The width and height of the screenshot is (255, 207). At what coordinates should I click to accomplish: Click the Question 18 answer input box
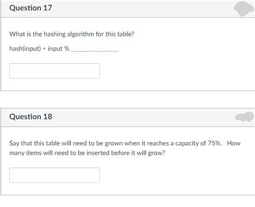tap(54, 175)
